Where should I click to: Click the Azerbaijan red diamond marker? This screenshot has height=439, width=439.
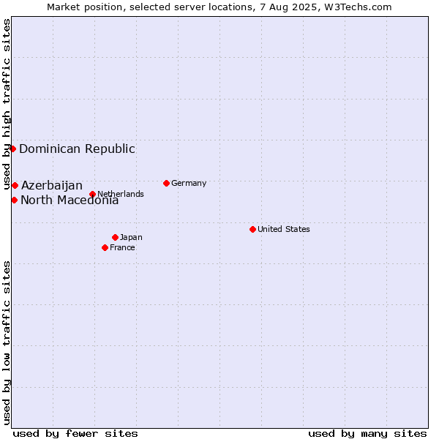[15, 186]
